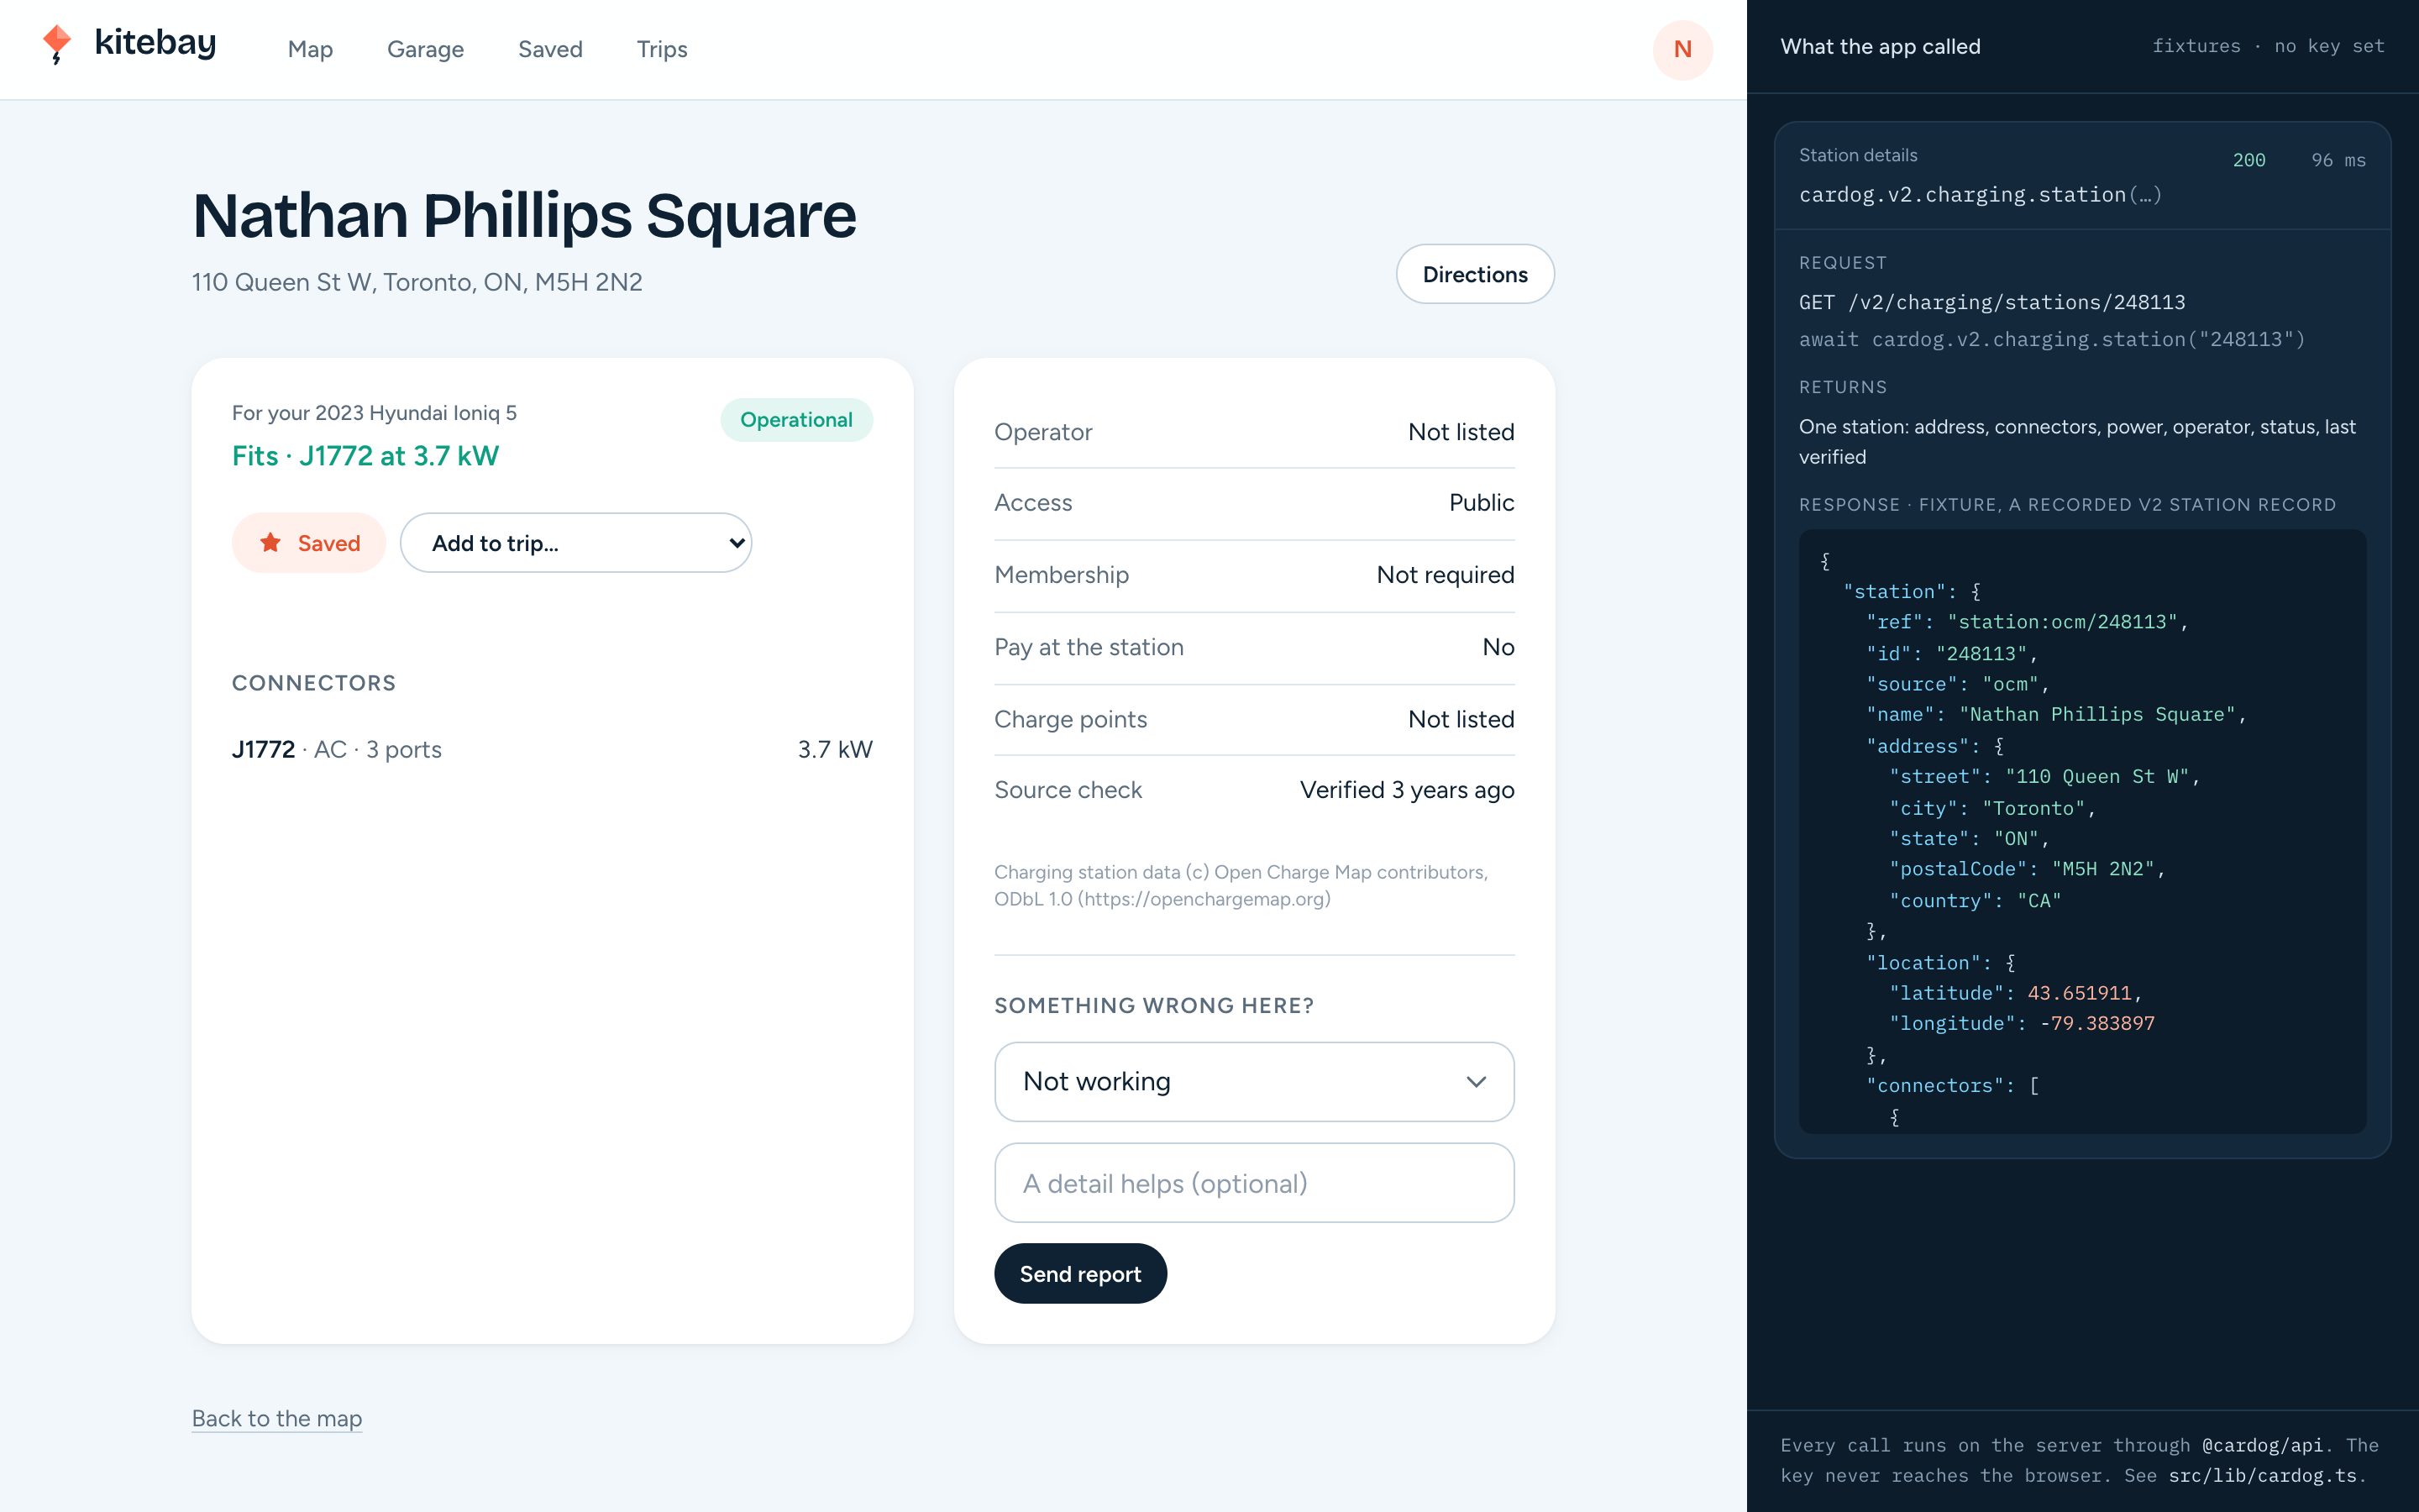This screenshot has width=2419, height=1512.
Task: Click the JSON postalCode M5H 2N2 line
Action: coord(2026,869)
